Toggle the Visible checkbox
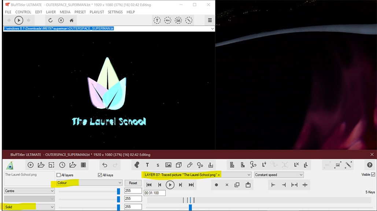Screen dimensions: 377x211 click(373, 174)
